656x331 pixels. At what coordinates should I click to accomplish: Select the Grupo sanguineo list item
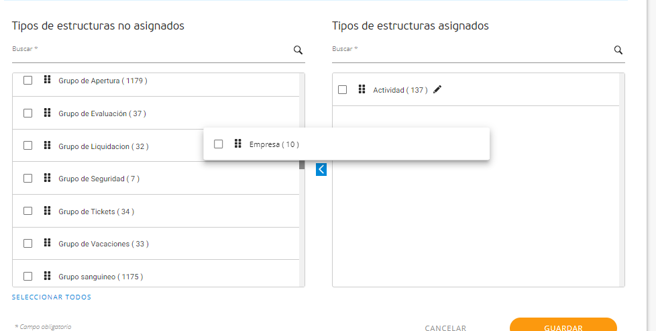coord(101,276)
